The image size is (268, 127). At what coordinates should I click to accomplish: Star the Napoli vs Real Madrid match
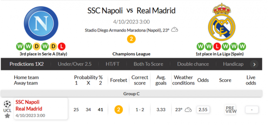coord(7,116)
